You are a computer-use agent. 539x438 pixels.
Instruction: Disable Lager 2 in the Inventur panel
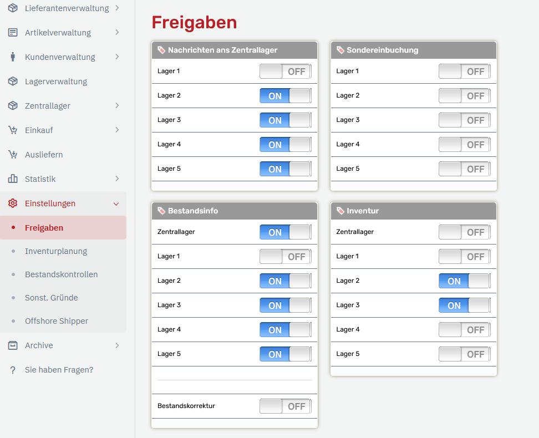pos(464,281)
